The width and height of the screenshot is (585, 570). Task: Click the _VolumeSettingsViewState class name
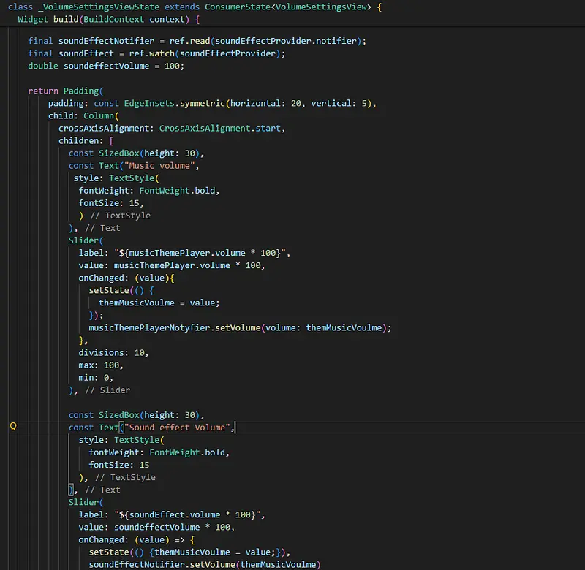tap(93, 7)
